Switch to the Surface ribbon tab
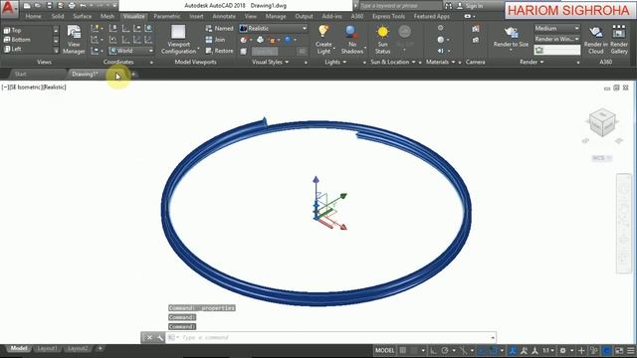 tap(82, 16)
